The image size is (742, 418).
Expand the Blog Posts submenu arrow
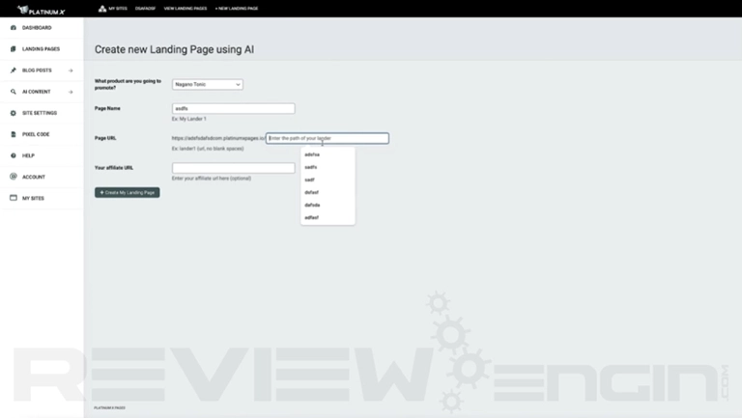point(71,70)
